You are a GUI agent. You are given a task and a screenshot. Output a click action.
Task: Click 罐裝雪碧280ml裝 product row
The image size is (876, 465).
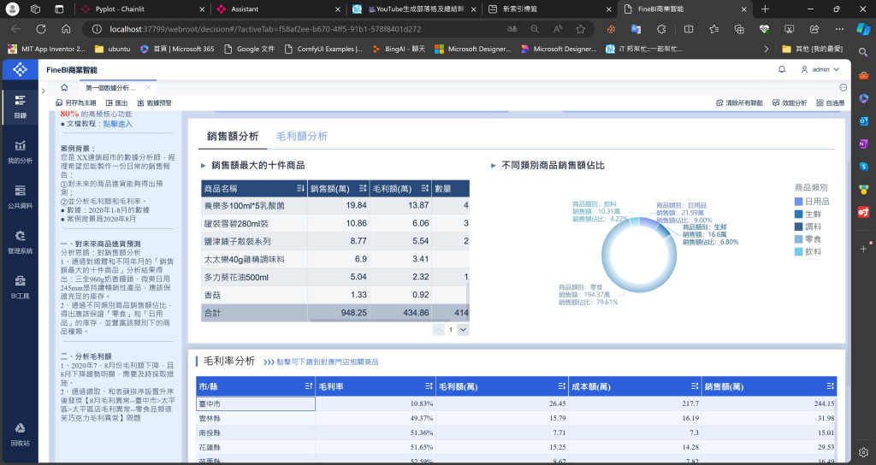(335, 223)
